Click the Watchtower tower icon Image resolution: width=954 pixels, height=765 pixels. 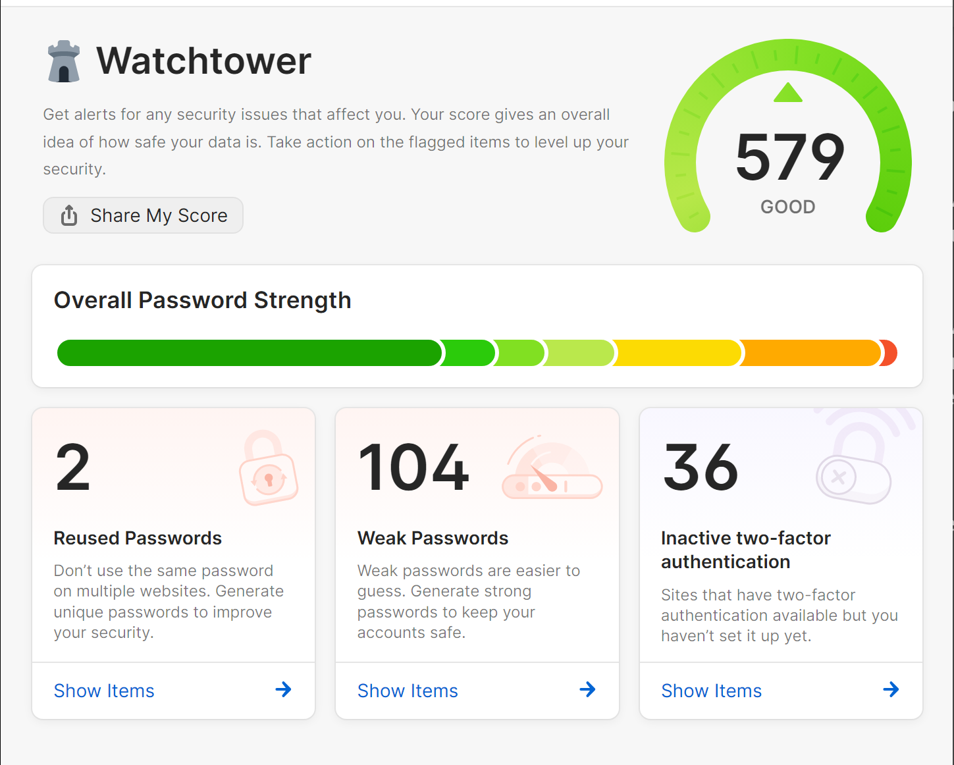[63, 61]
